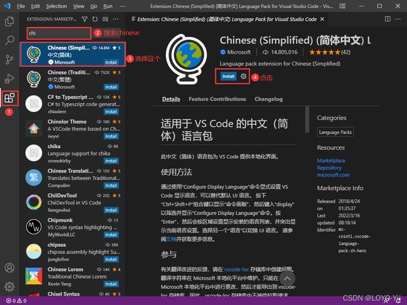The image size is (407, 305).
Task: Select Chinese (Simplified) extension in list
Action: 73,54
